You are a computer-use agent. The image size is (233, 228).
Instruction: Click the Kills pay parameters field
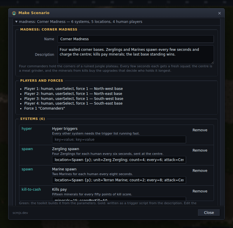tap(119, 199)
